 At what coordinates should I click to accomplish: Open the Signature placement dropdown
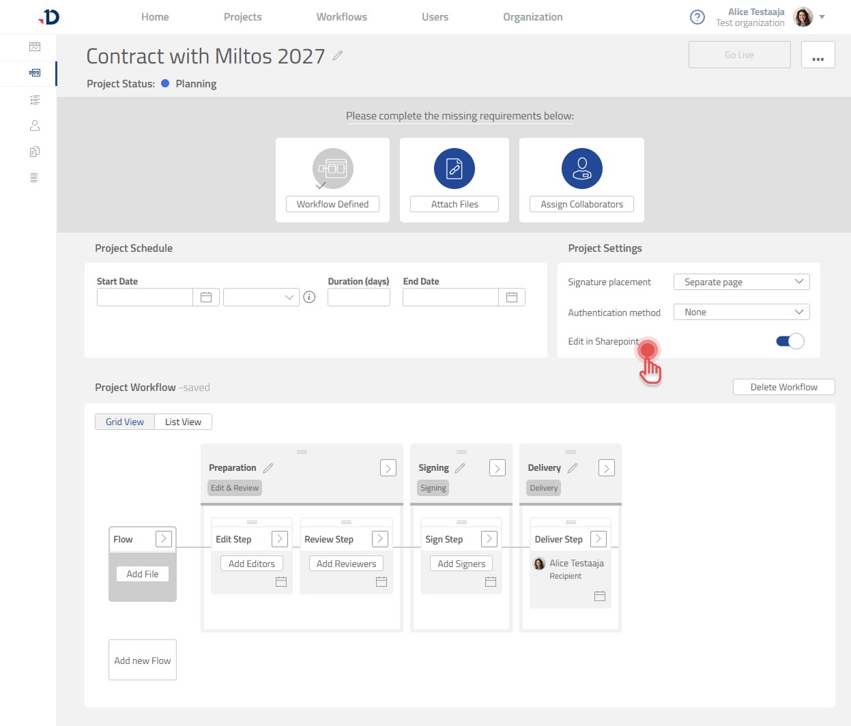click(x=742, y=282)
